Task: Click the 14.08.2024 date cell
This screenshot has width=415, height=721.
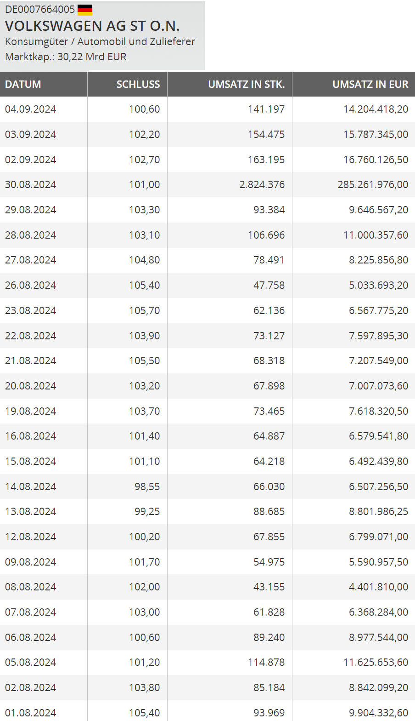Action: [31, 486]
